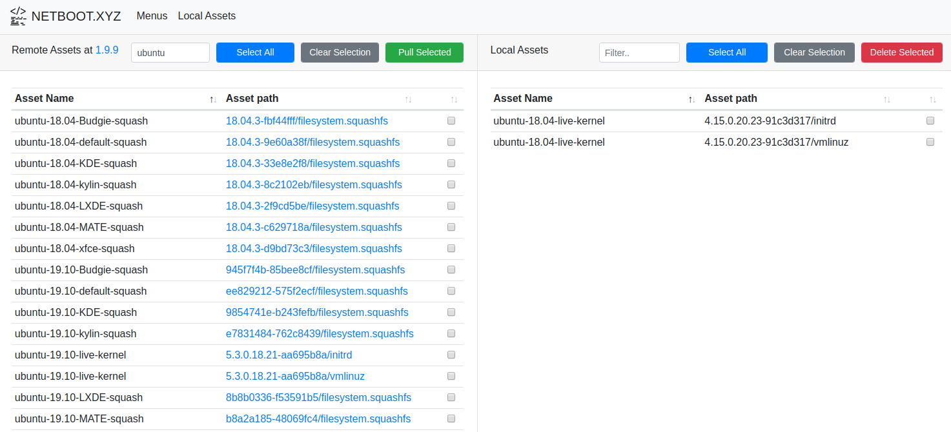Toggle checkbox for ubuntu-18.04-xfce-squash
Image resolution: width=951 pixels, height=432 pixels.
(451, 248)
